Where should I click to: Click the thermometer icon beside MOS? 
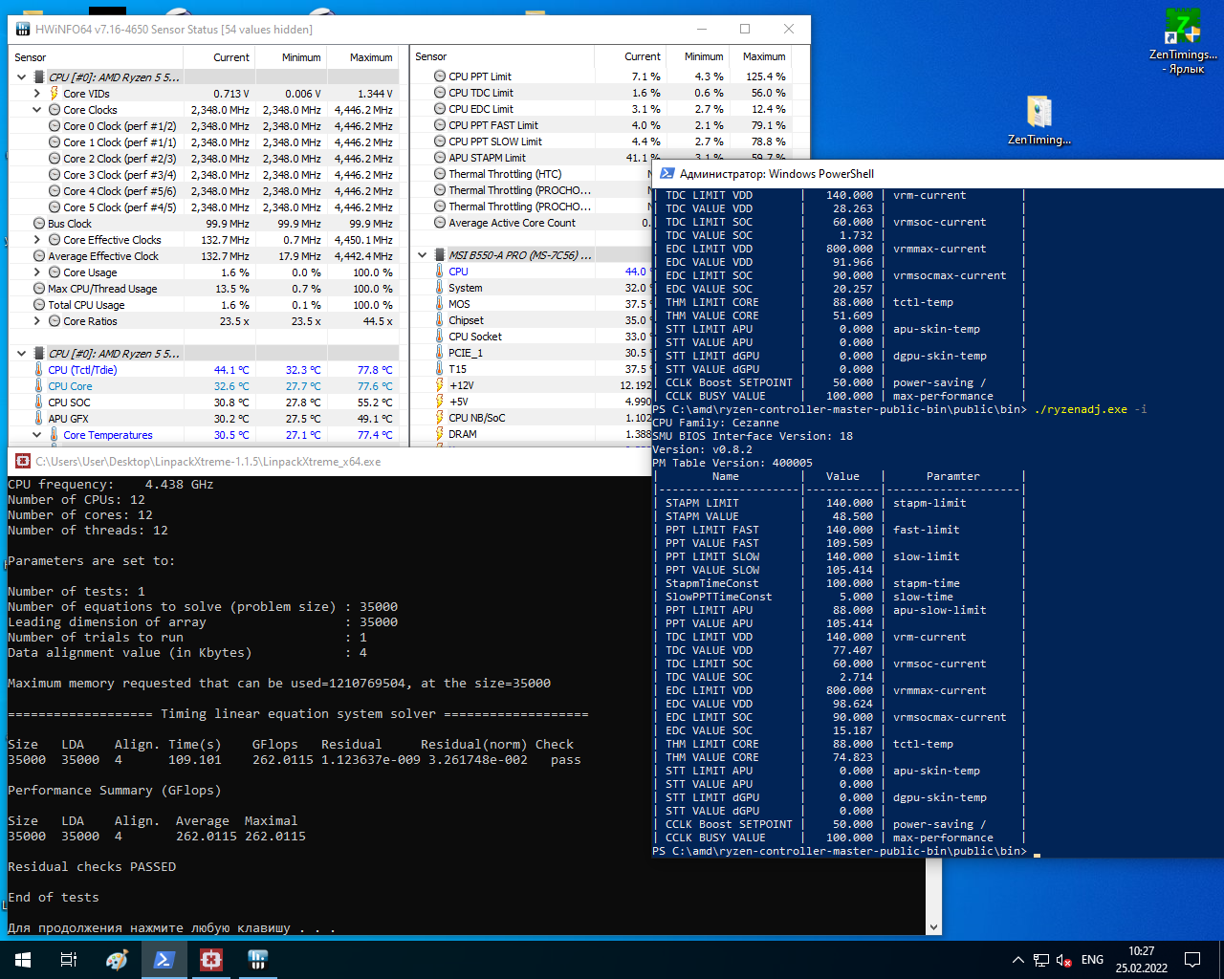click(x=440, y=304)
